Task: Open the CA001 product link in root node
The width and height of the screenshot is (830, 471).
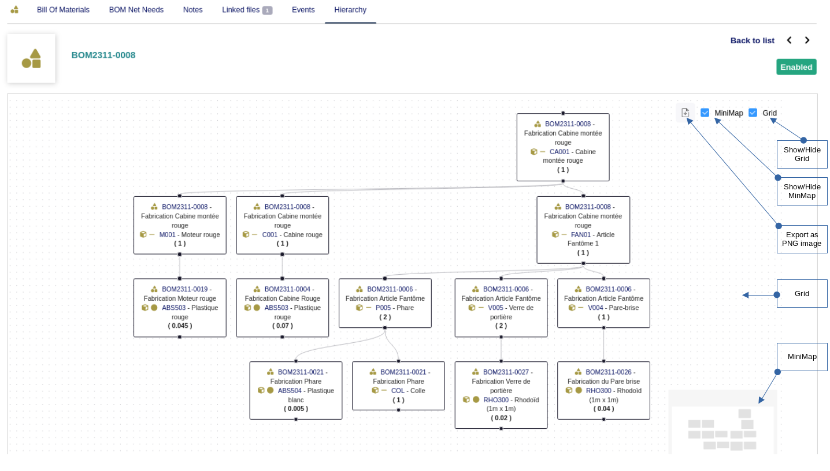Action: [559, 152]
